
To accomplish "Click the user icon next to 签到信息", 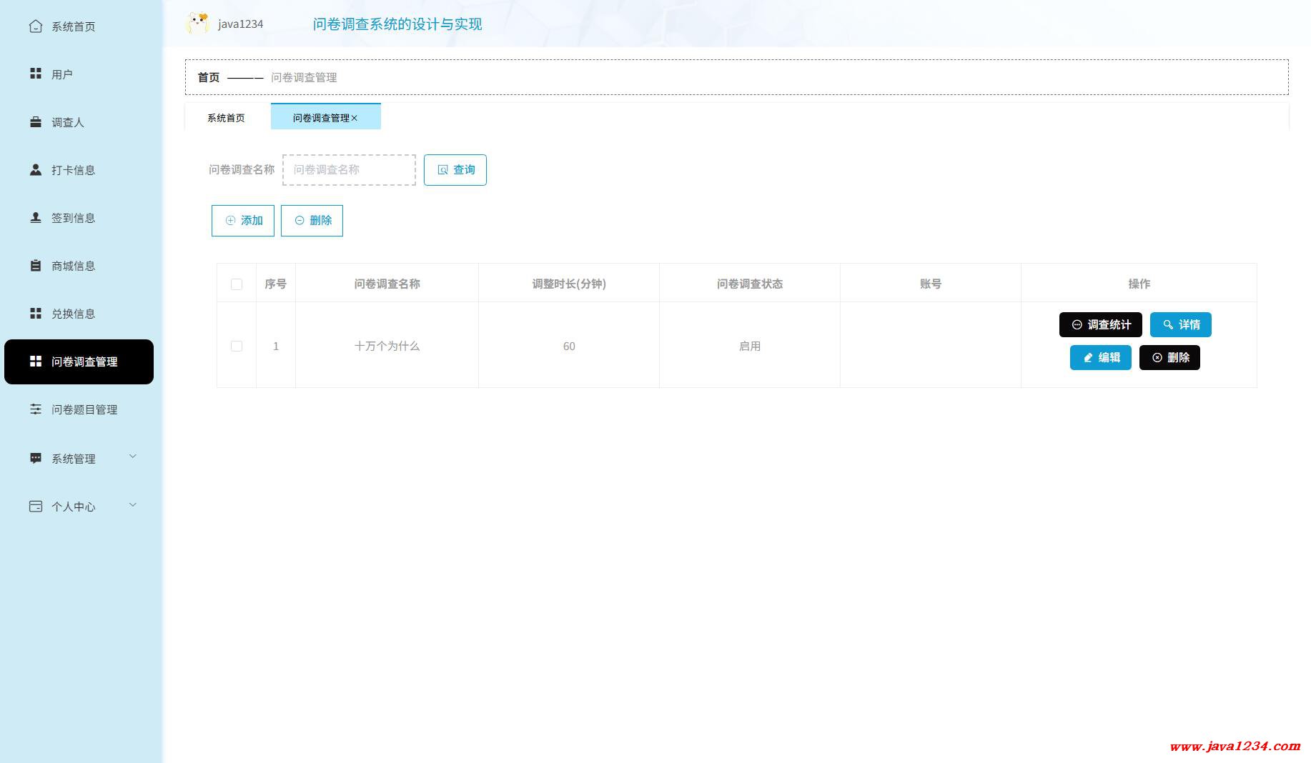I will [36, 217].
